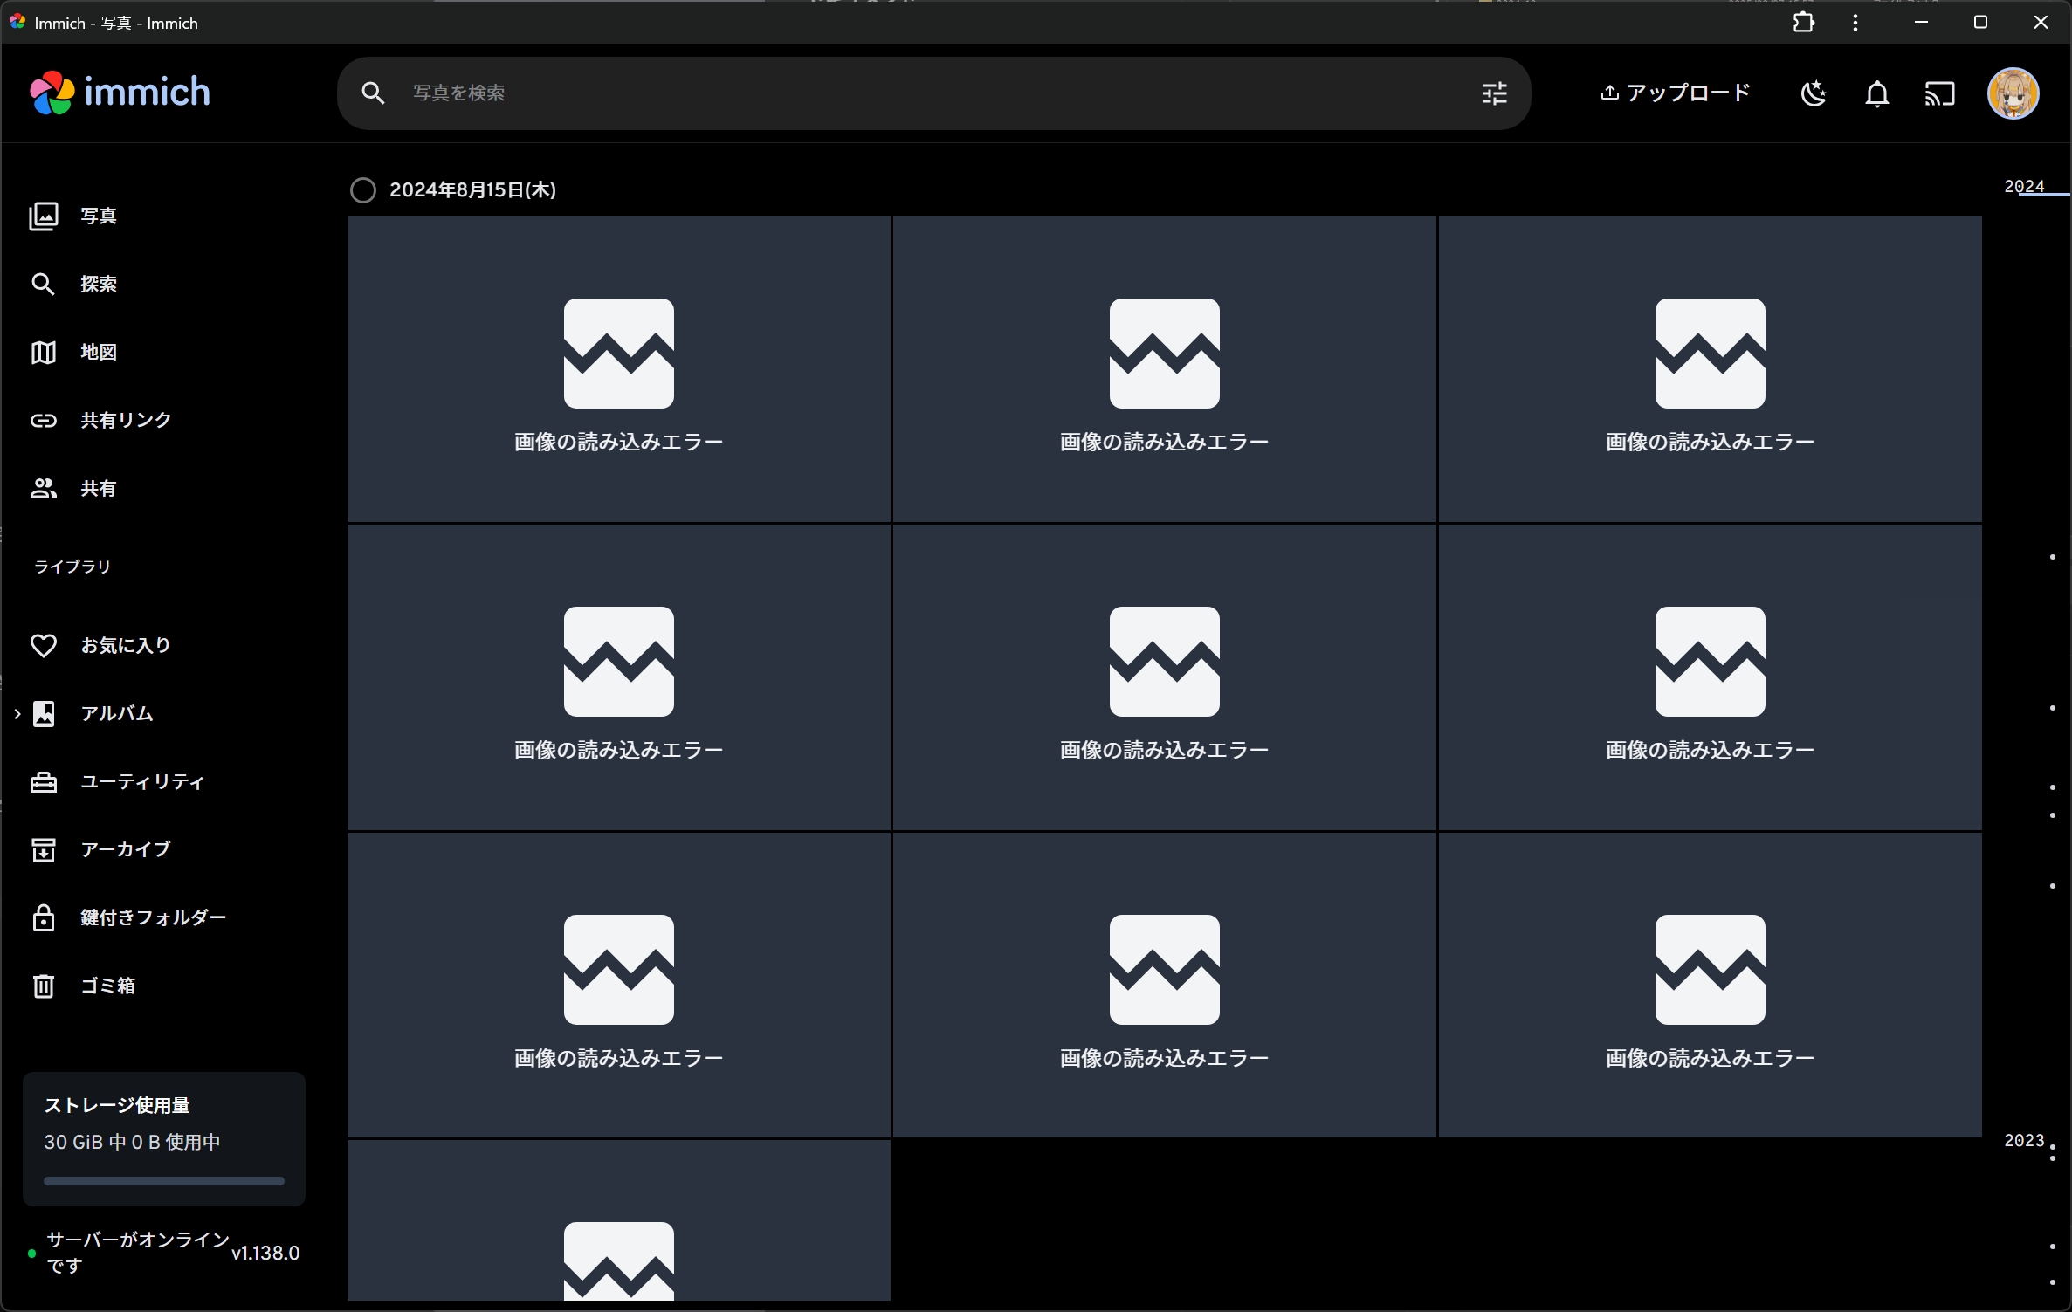Open the 地図 map page
Image resolution: width=2072 pixels, height=1312 pixels.
[99, 353]
